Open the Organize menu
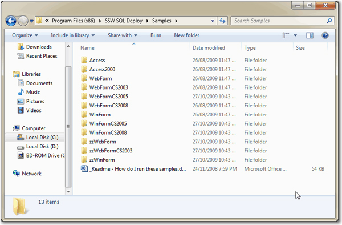Viewport: 342px width, 225px height. click(x=25, y=35)
